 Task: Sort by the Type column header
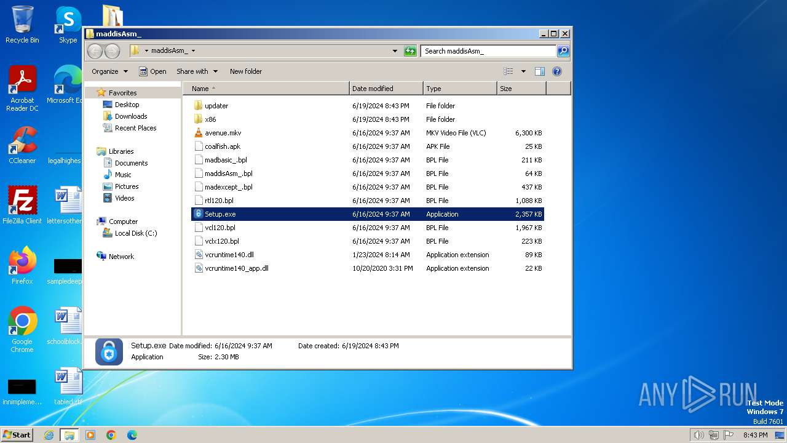click(x=460, y=89)
